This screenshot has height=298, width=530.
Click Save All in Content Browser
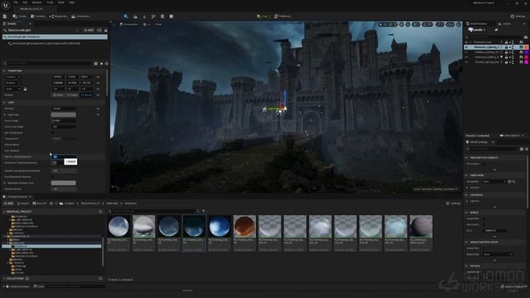40,204
